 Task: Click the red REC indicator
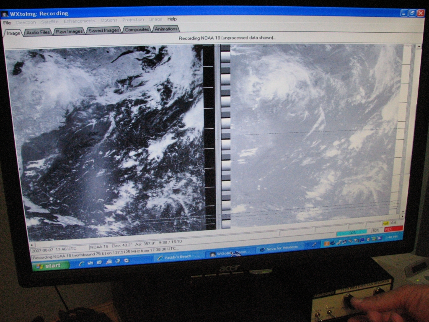click(x=393, y=229)
